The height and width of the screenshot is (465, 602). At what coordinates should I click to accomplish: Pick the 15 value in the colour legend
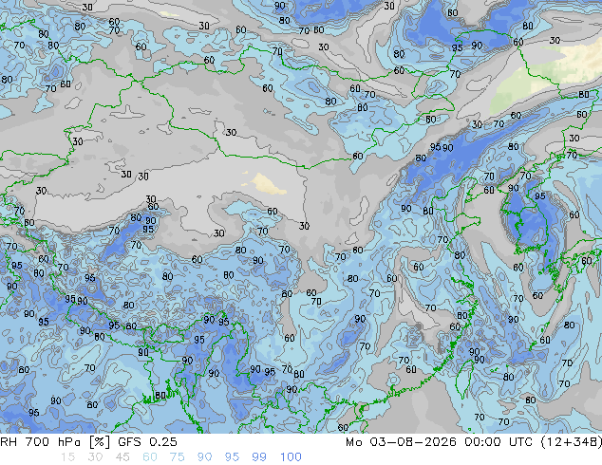(67, 457)
